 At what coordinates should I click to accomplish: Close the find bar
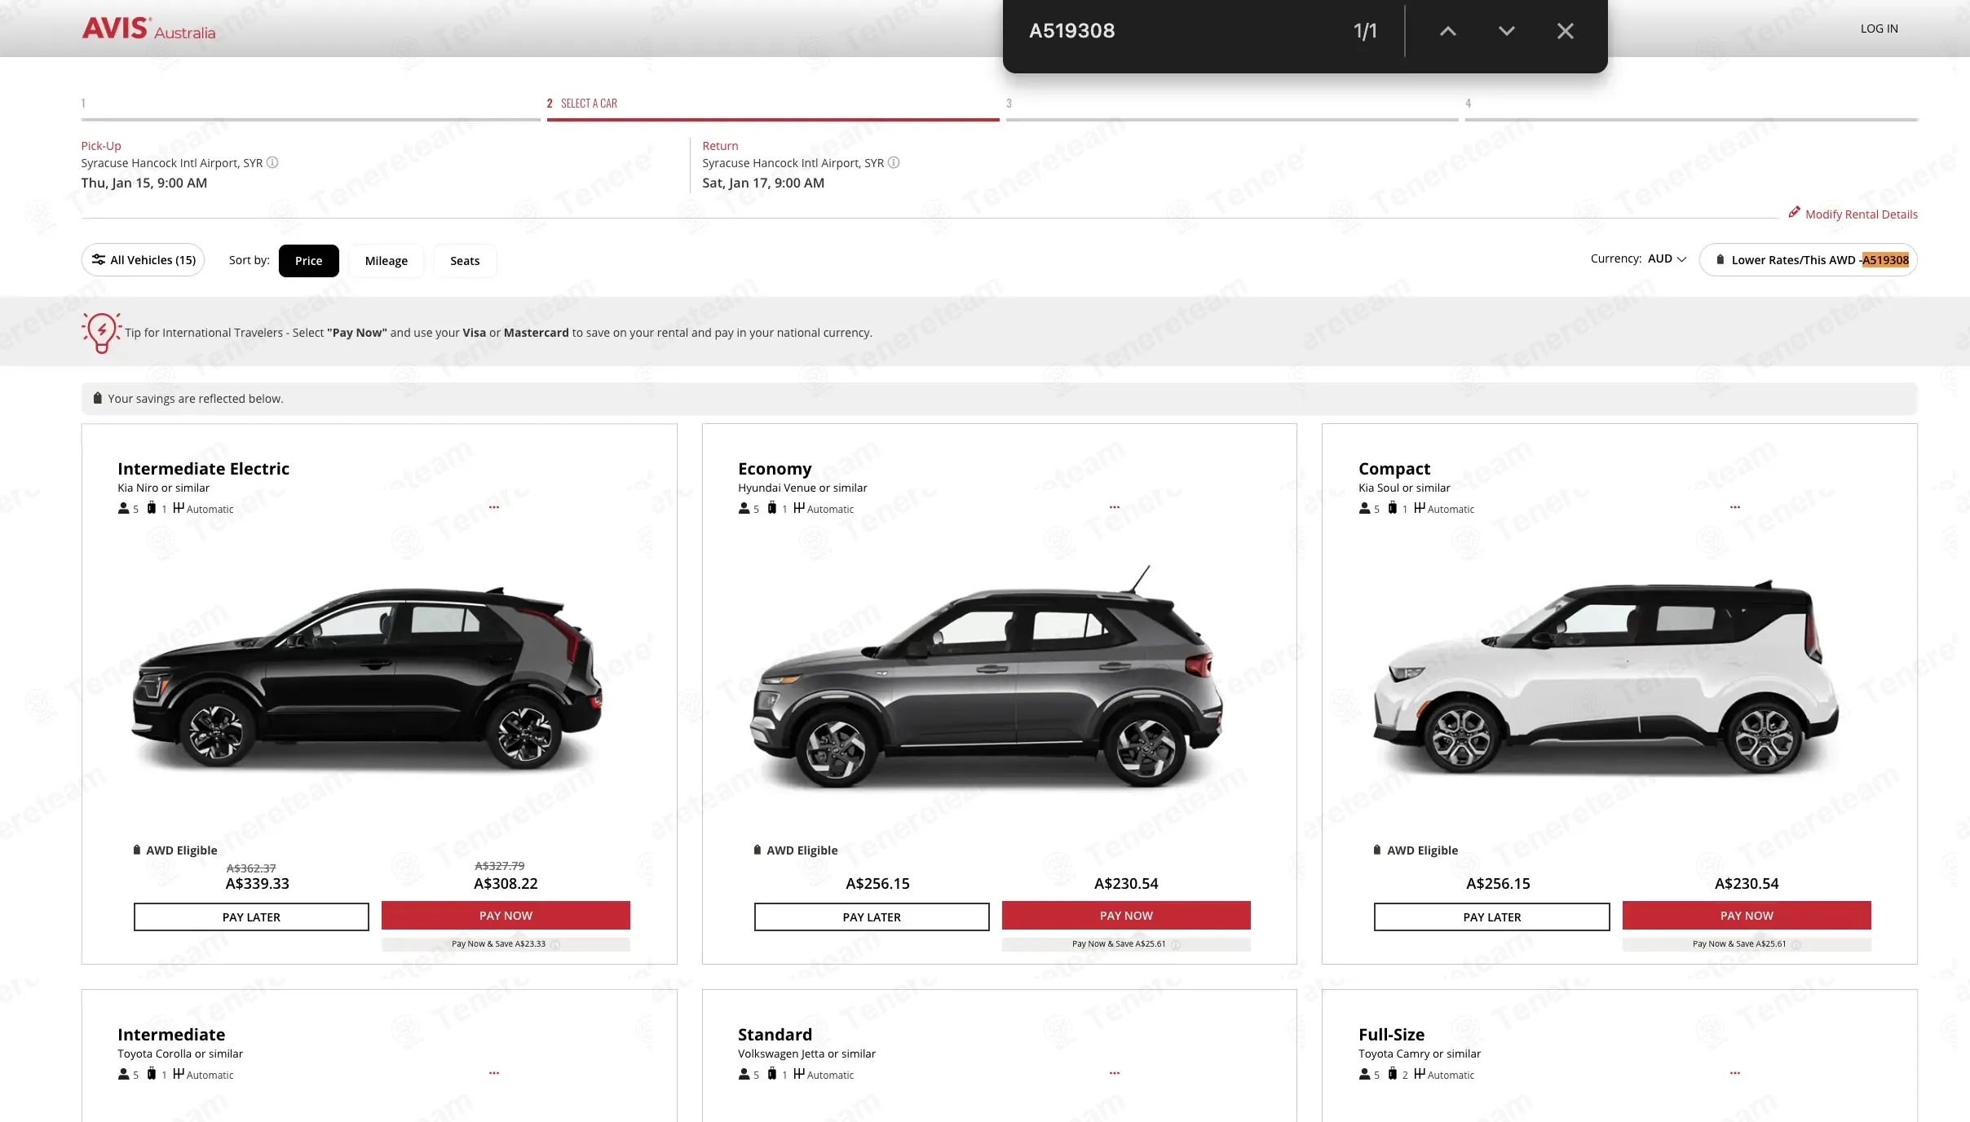click(x=1565, y=31)
